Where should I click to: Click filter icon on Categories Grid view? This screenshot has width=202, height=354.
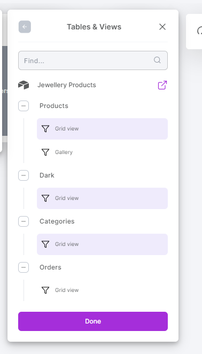(x=45, y=244)
